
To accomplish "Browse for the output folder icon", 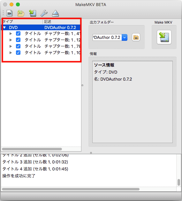I will 136,38.
